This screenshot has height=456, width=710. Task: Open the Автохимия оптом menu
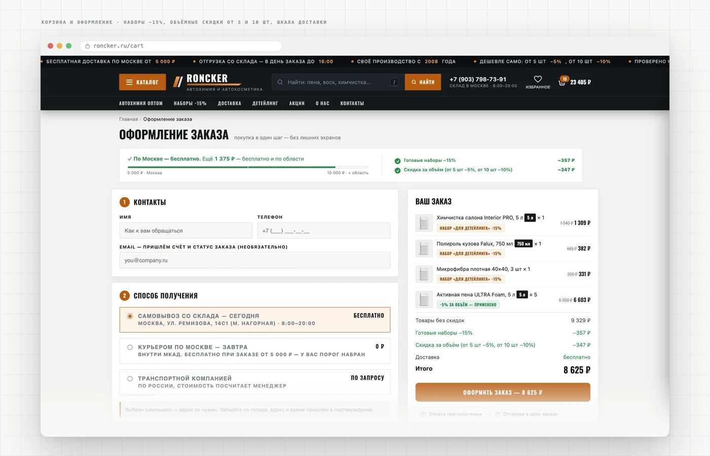141,103
